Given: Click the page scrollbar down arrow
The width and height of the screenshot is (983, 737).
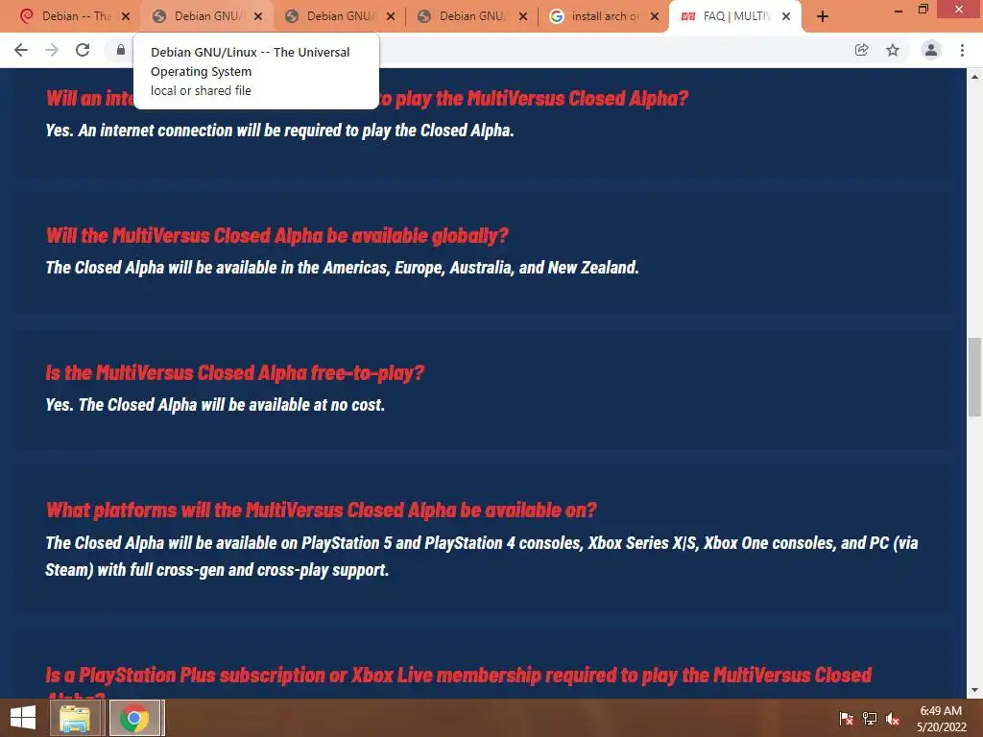Looking at the screenshot, I should (x=974, y=690).
